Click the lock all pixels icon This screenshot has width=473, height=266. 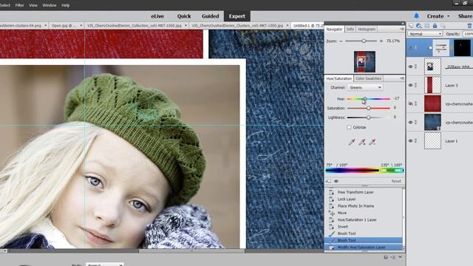435,26
